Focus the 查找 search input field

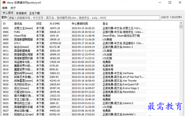[84, 18]
